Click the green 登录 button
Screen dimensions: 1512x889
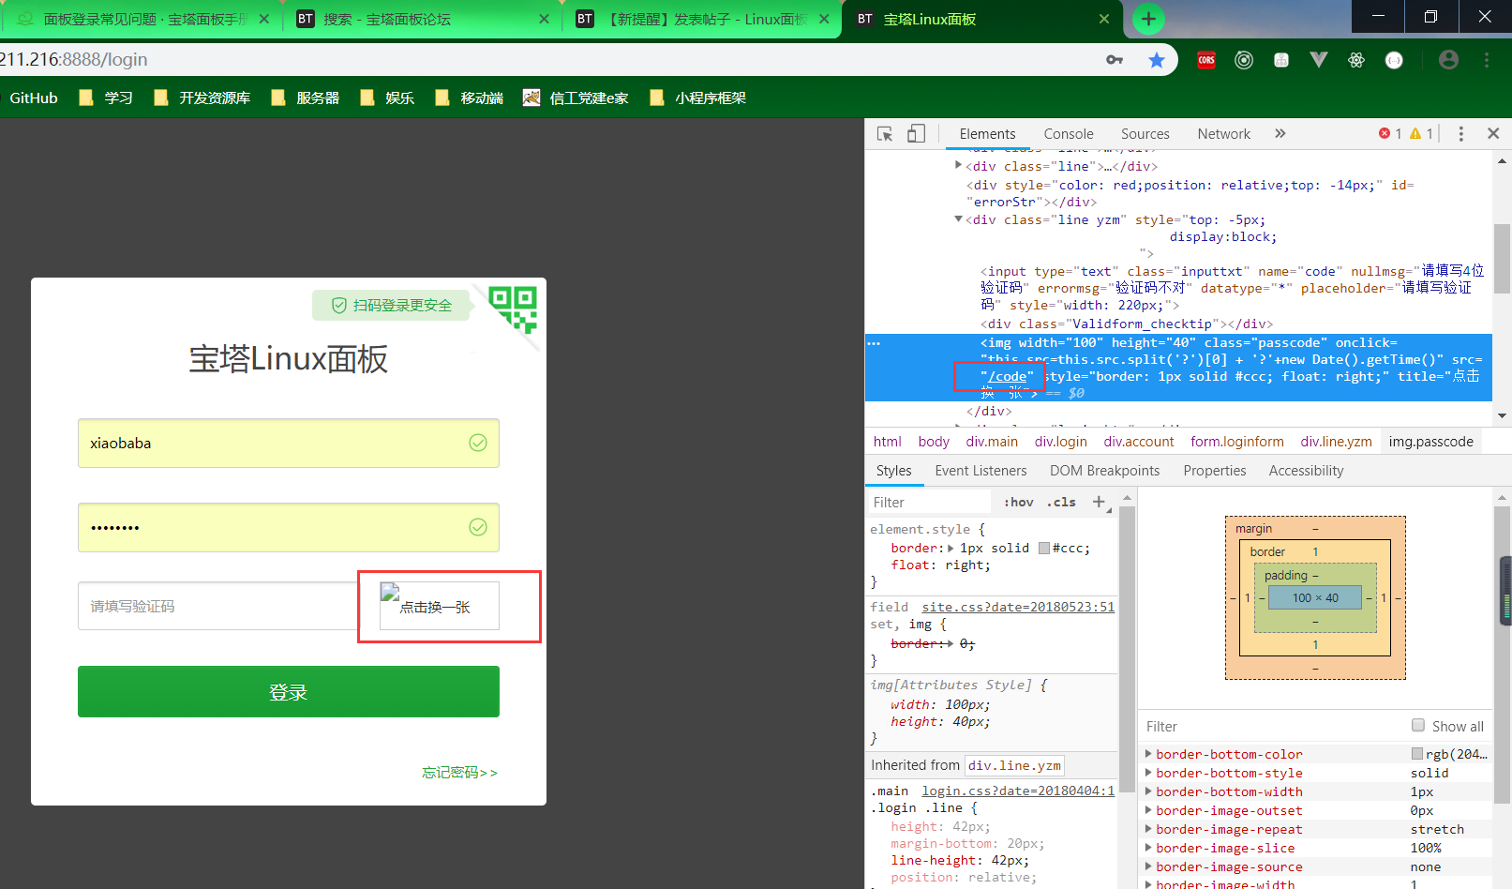(289, 692)
